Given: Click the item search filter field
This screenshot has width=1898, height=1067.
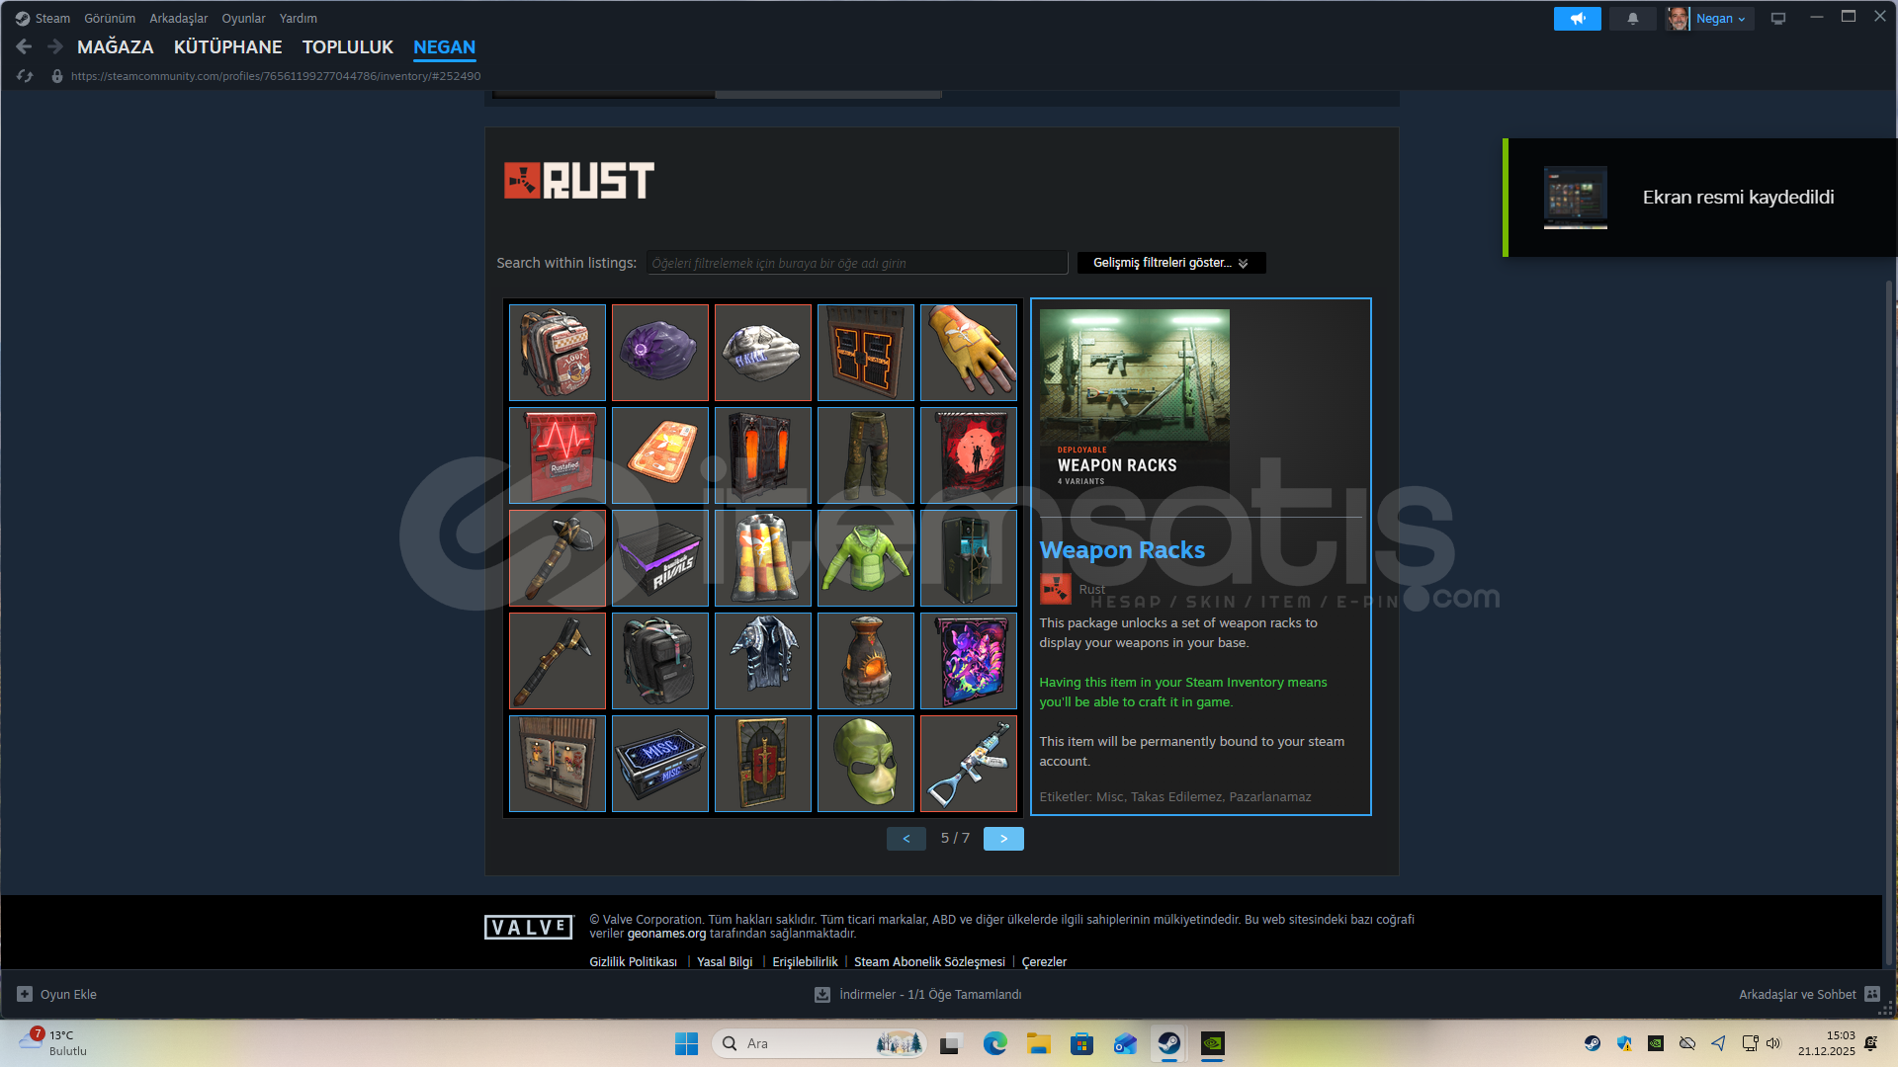Looking at the screenshot, I should 856,263.
